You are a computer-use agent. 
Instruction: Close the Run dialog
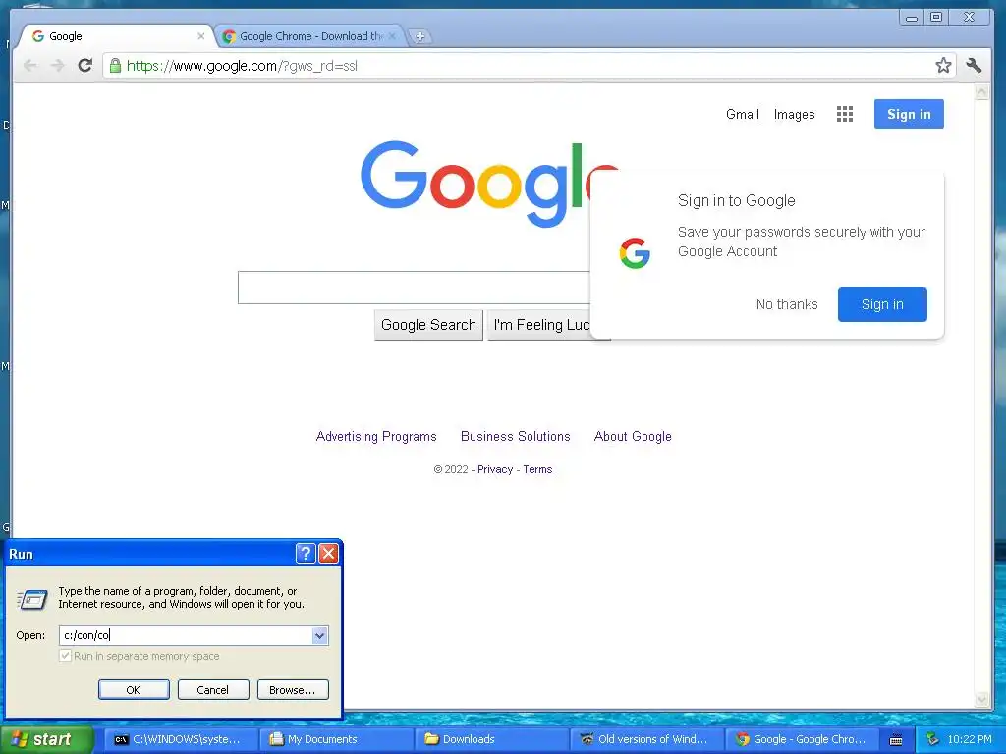click(328, 553)
